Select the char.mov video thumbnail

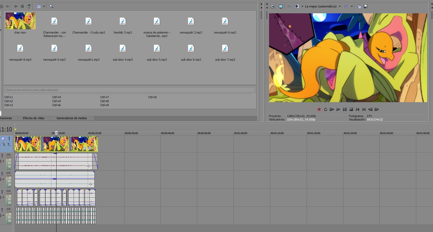pyautogui.click(x=20, y=21)
